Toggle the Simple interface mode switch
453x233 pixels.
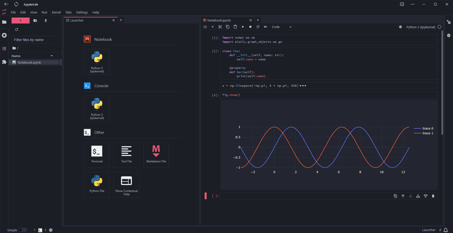(22, 230)
